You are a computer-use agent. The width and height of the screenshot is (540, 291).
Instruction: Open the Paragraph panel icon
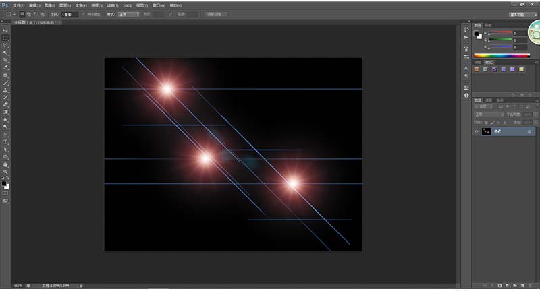point(466,75)
